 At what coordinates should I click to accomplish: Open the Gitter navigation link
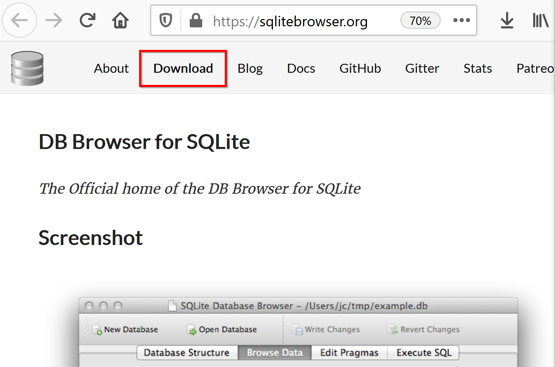click(422, 69)
